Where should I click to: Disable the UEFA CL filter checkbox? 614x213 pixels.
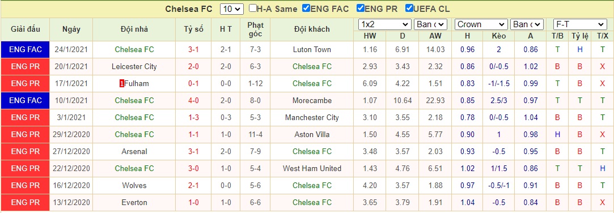[x=409, y=8]
